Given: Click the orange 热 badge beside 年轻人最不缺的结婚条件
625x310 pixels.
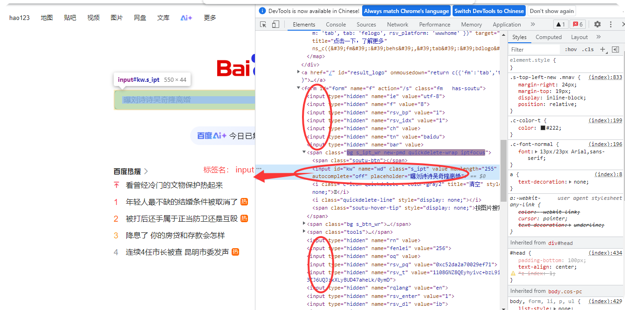Looking at the screenshot, I should coord(244,202).
